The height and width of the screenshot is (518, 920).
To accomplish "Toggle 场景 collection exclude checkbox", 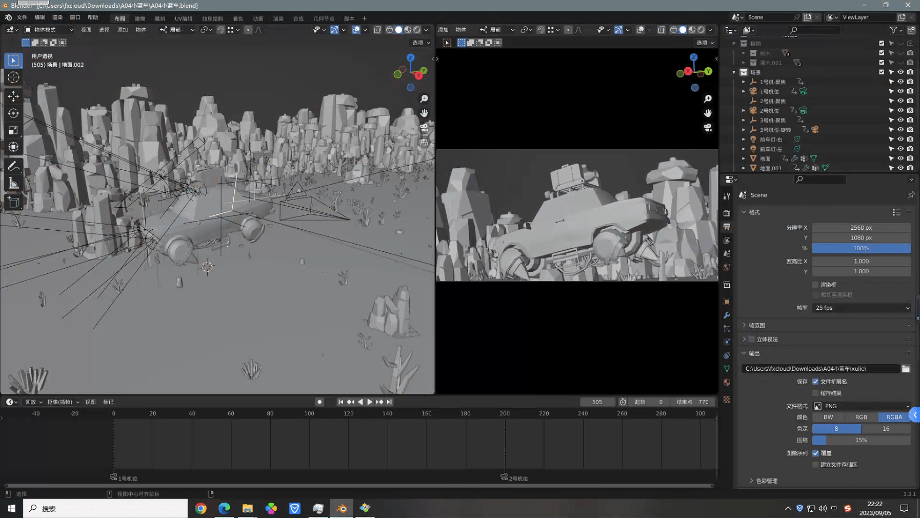I will tap(882, 72).
